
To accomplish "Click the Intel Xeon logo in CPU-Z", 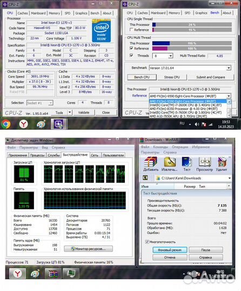I will point(101,30).
